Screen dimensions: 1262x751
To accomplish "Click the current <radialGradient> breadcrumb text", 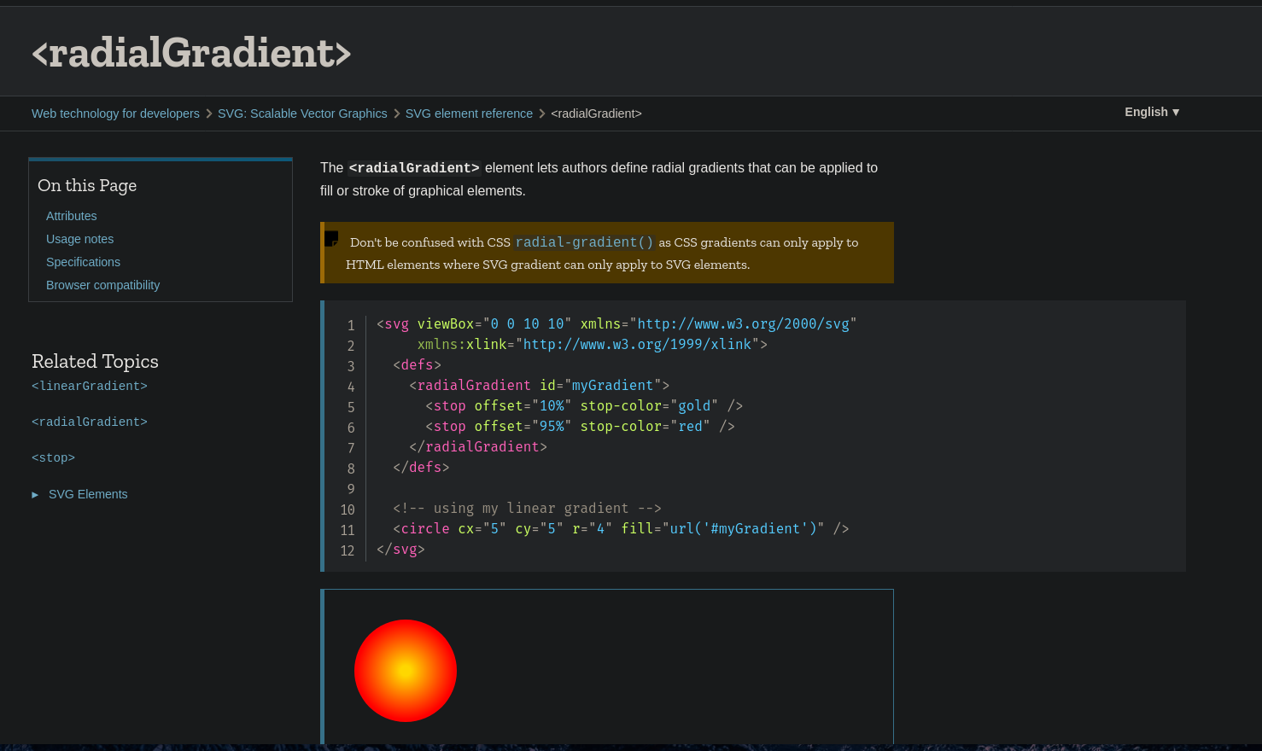I will pyautogui.click(x=596, y=114).
